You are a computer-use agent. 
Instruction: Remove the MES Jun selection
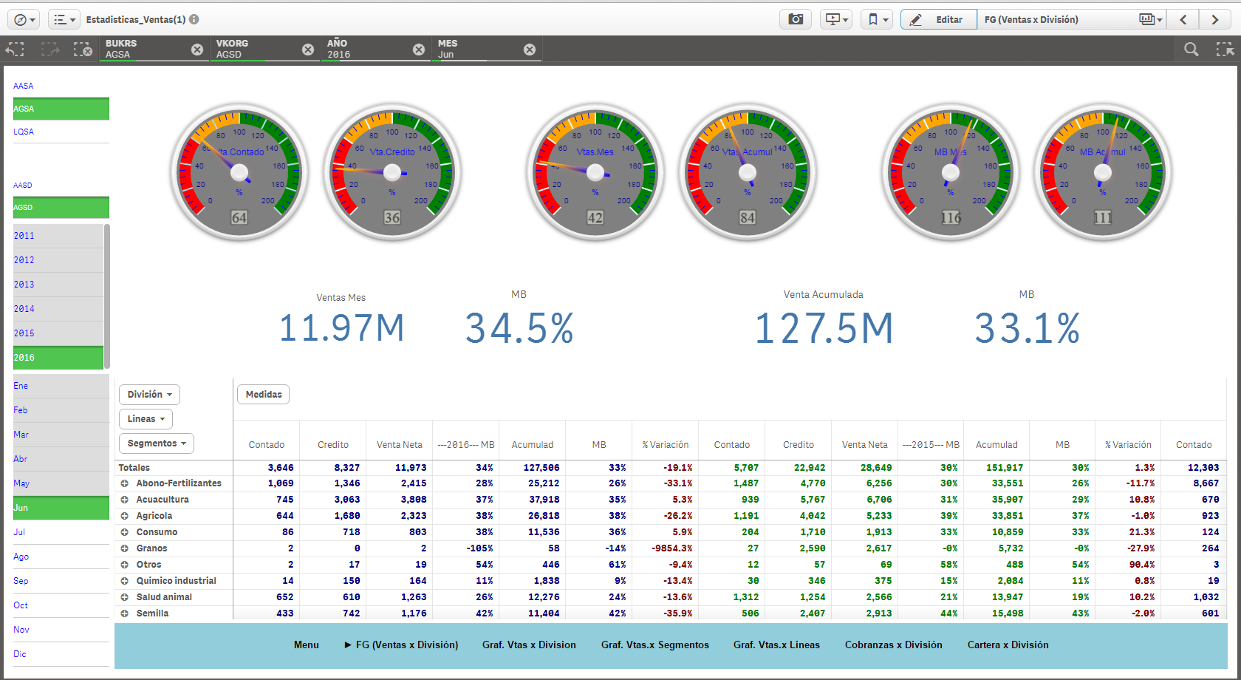530,50
